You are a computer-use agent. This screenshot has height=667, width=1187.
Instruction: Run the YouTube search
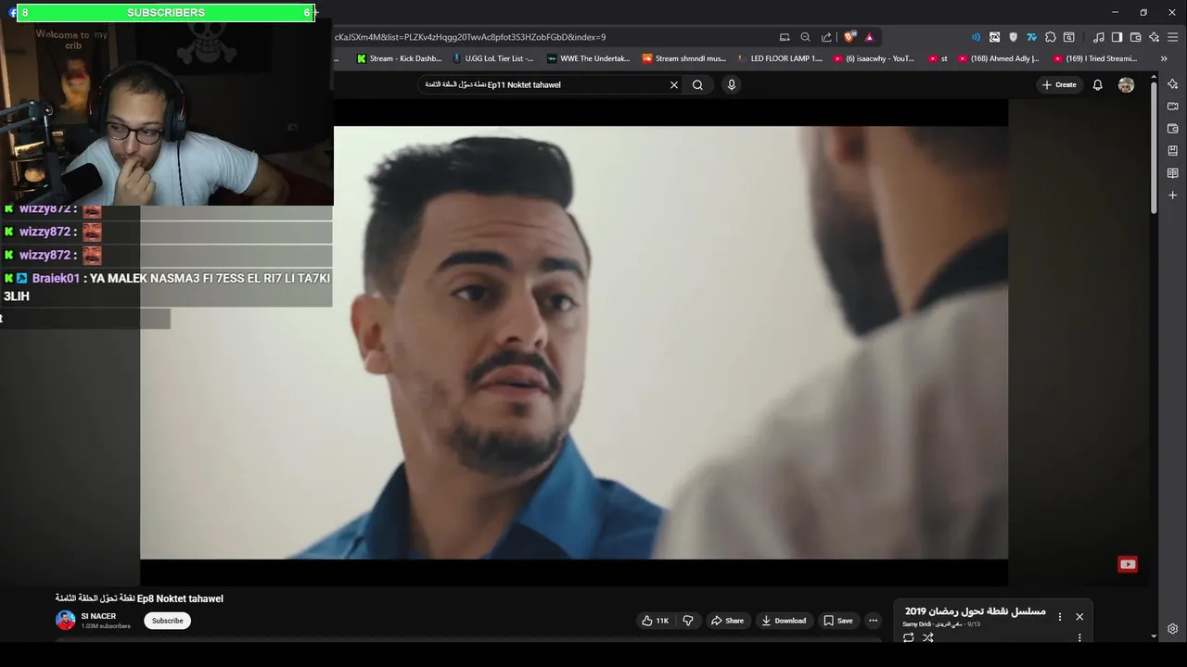[x=697, y=84]
